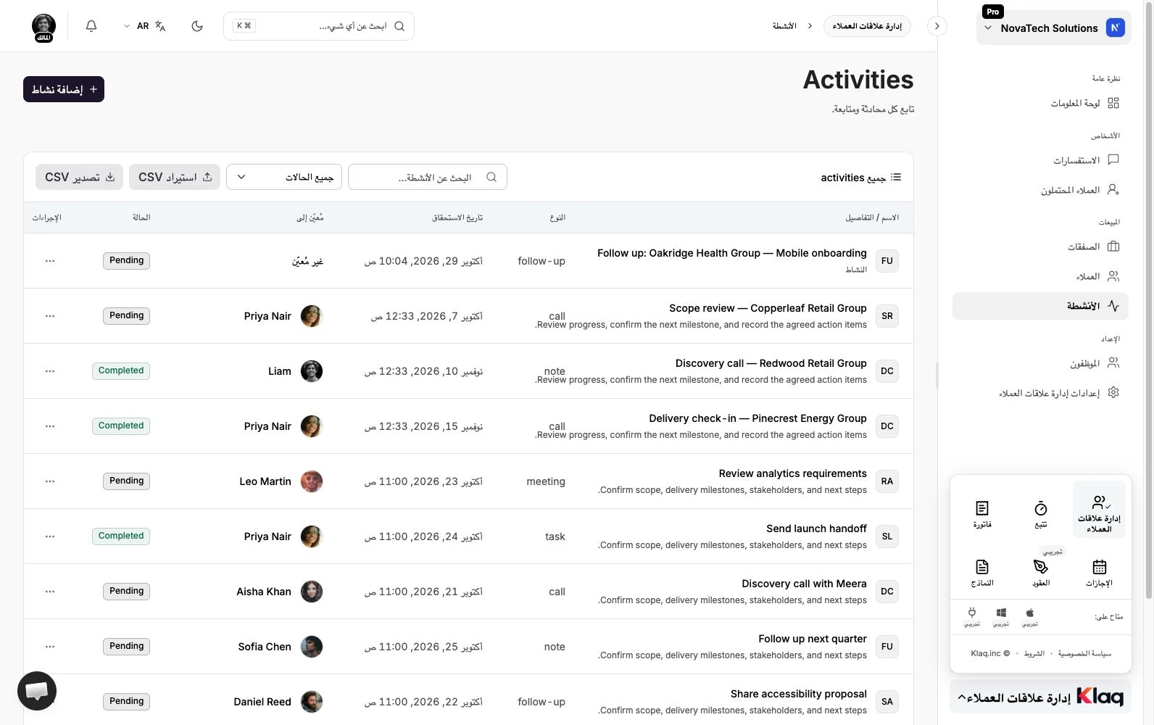Expand the NovaTech Solutions workspace switcher
Screen dimensions: 1154x725
tap(1053, 28)
